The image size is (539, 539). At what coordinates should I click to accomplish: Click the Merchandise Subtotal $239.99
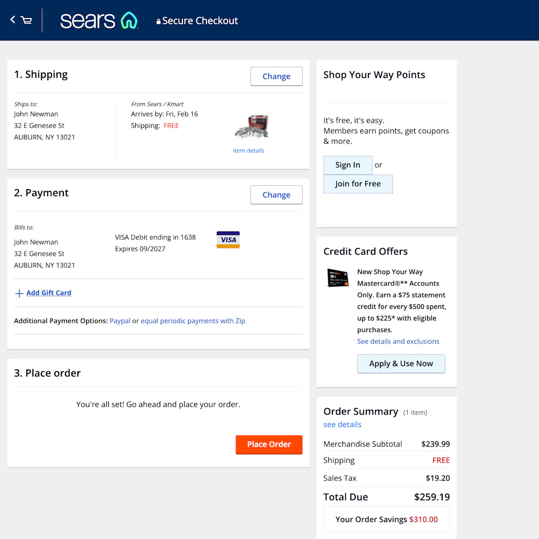(x=436, y=444)
